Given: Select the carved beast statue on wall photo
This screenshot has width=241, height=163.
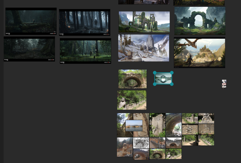Looking at the screenshot, I should [x=206, y=118].
